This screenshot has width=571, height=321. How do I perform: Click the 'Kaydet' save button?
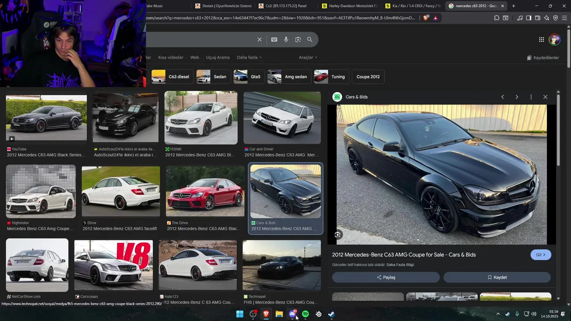(x=497, y=277)
